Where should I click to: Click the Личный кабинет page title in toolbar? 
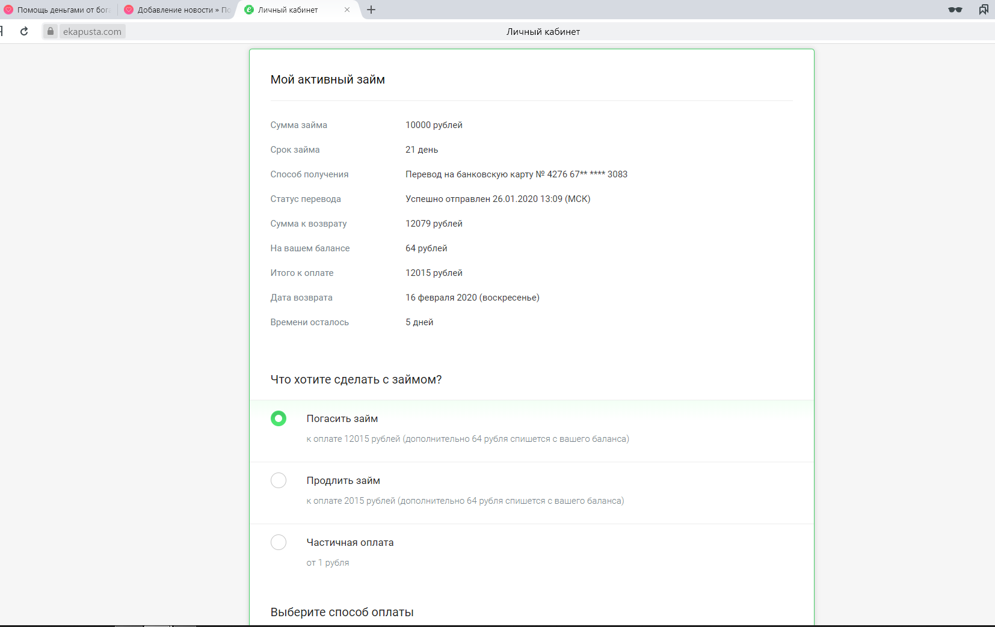click(x=543, y=32)
